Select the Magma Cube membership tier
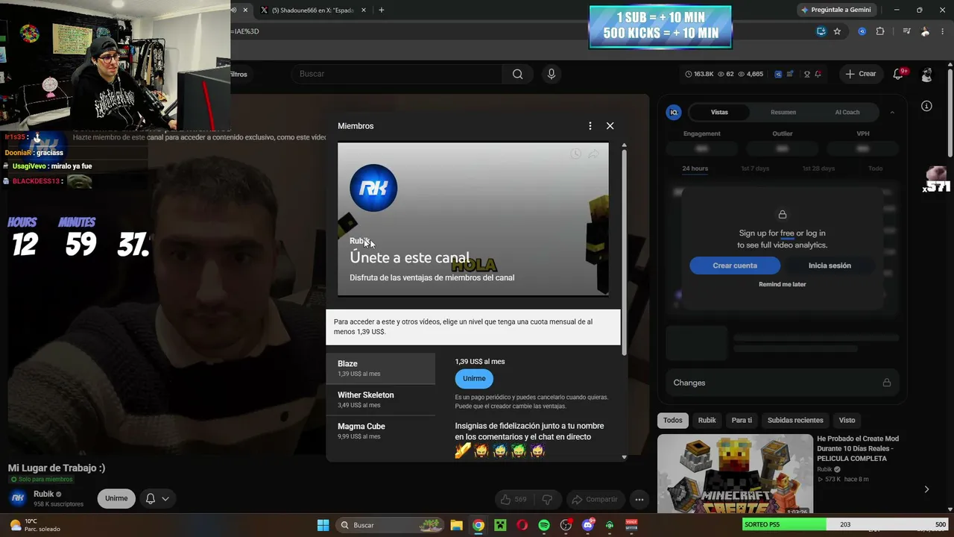Viewport: 954px width, 537px height. pos(381,431)
